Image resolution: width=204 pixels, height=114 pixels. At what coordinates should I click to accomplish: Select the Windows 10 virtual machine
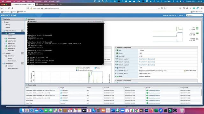[x=11, y=48]
